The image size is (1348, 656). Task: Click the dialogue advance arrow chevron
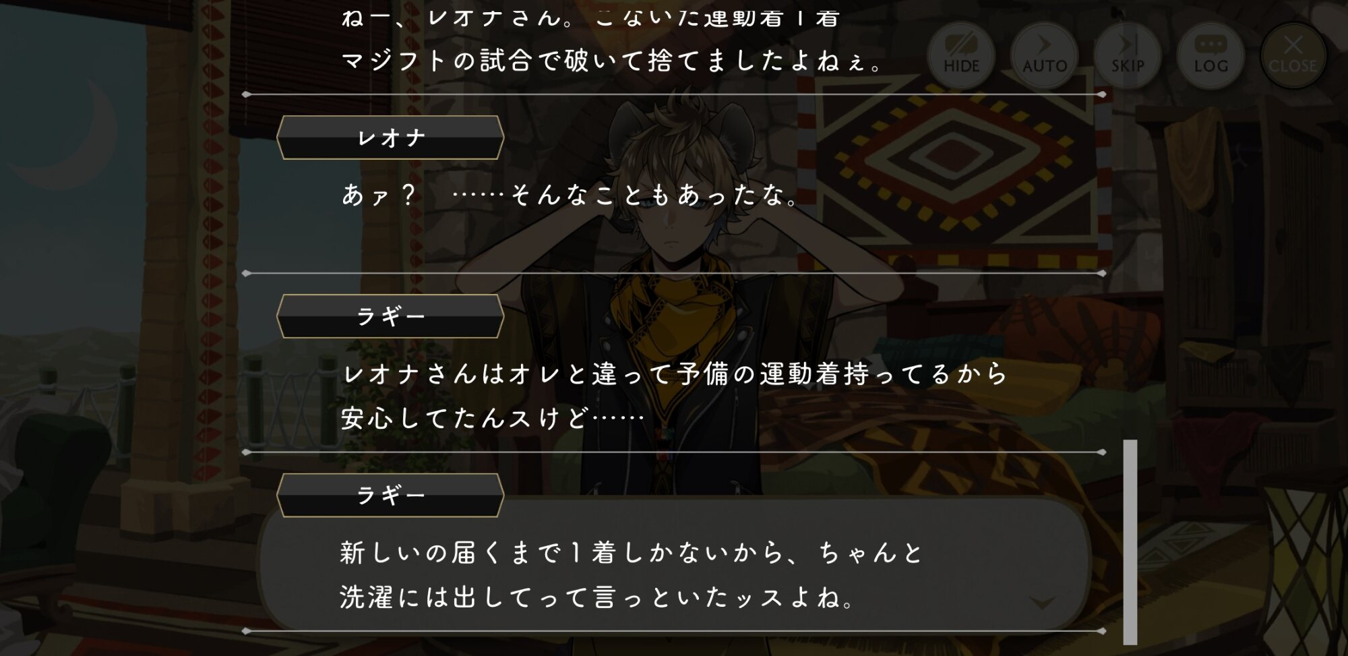1042,602
